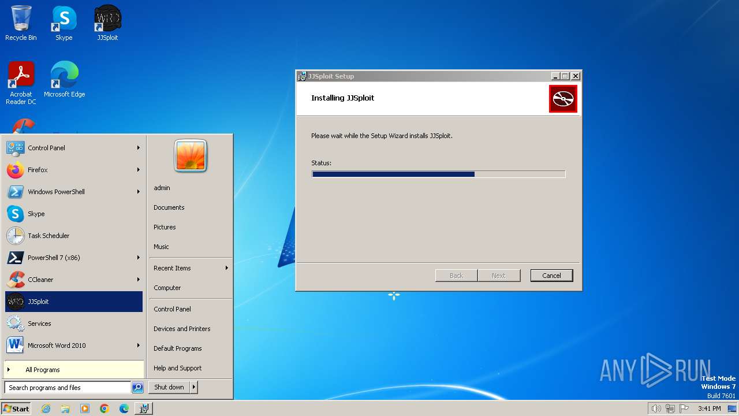Click the Start button
Image resolution: width=739 pixels, height=416 pixels.
coord(16,408)
